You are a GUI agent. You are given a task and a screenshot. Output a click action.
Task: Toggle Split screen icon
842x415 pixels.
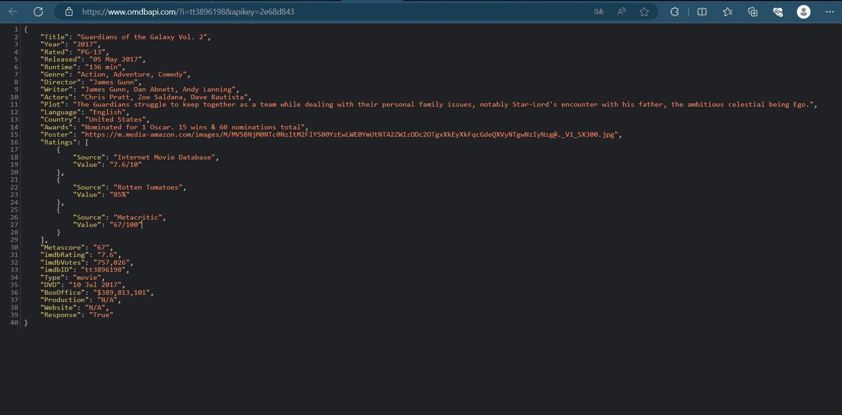[702, 12]
